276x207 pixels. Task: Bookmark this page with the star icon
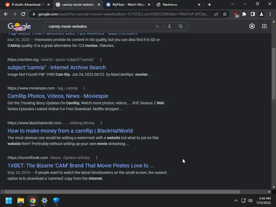point(225,14)
